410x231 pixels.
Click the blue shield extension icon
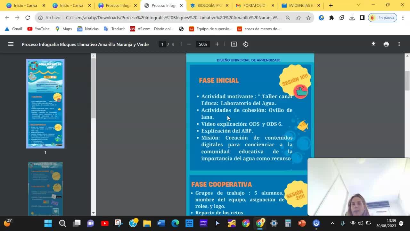[x=321, y=18]
